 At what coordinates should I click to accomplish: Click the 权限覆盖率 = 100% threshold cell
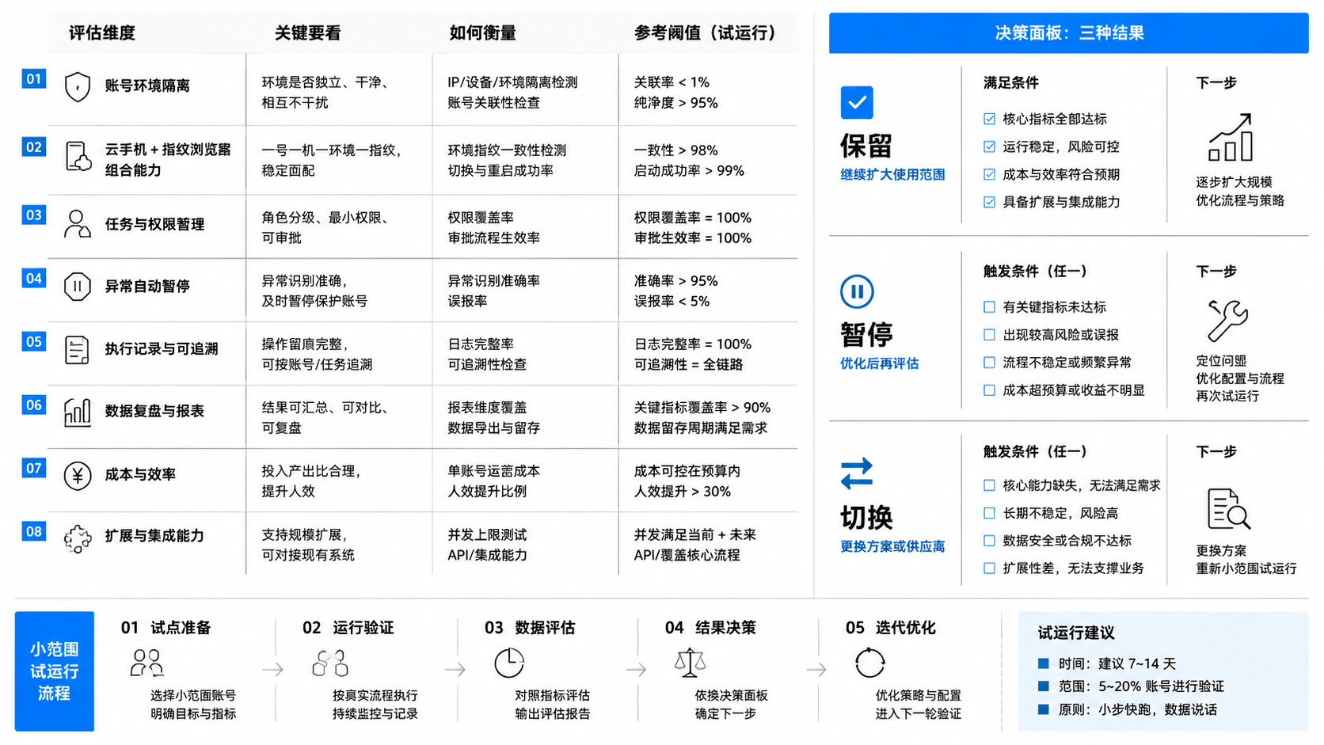693,218
